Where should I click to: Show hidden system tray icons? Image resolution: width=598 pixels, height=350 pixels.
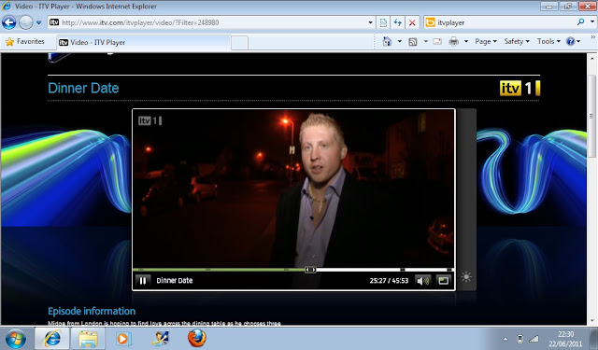click(x=505, y=339)
